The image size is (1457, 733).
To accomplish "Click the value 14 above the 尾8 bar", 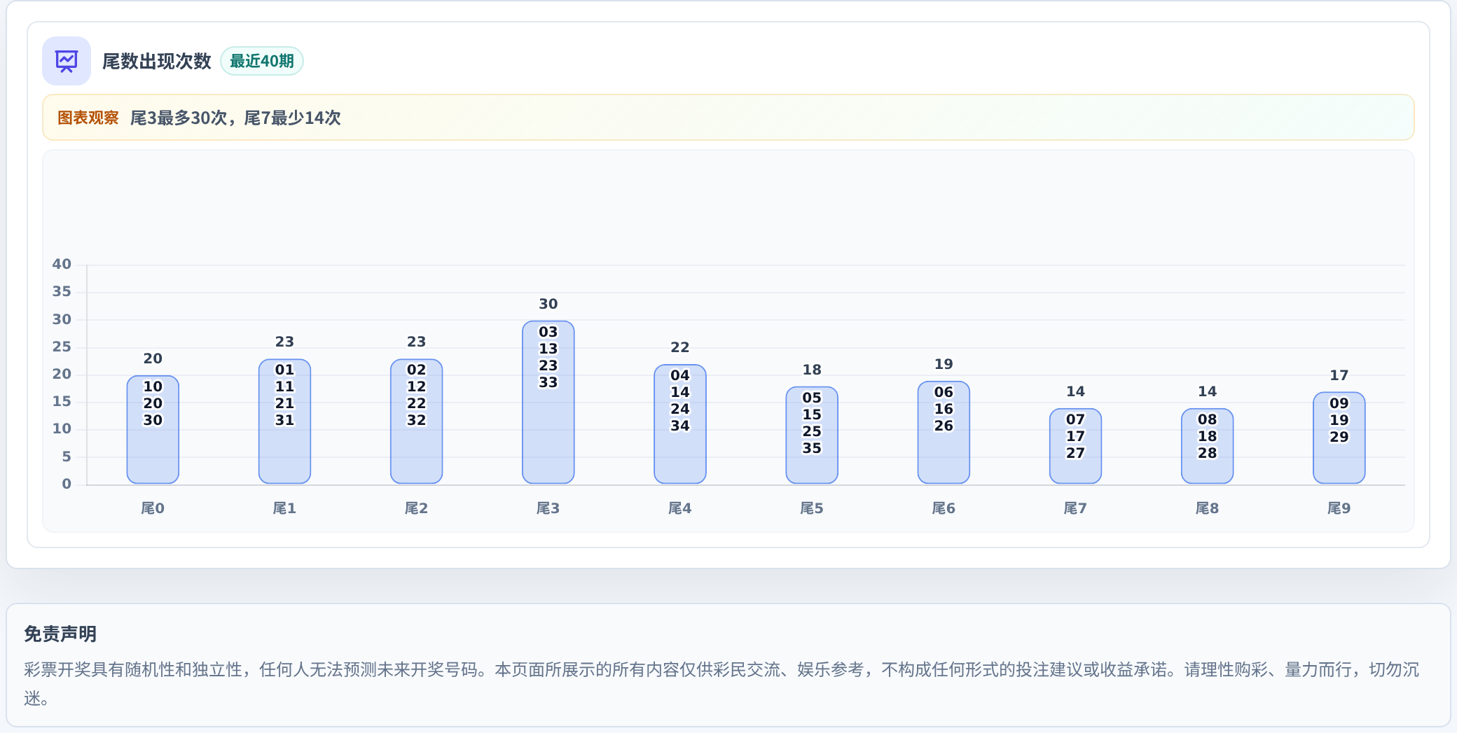I will click(x=1207, y=391).
